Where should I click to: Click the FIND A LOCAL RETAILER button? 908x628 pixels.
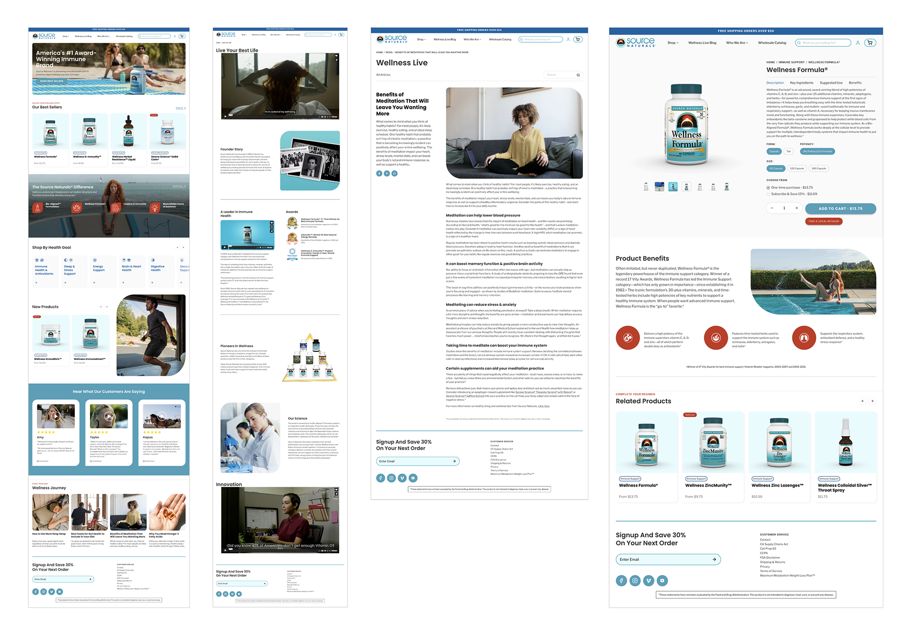click(x=823, y=221)
